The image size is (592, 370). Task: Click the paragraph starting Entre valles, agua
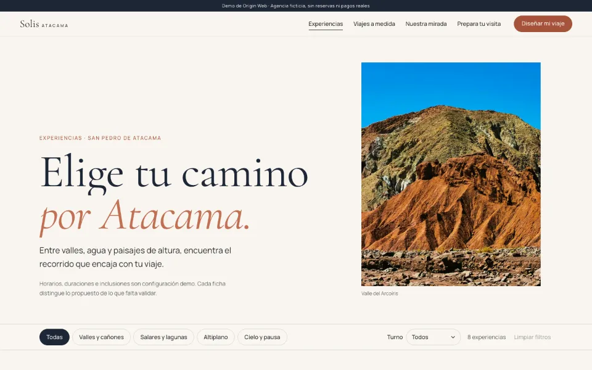[x=135, y=257]
